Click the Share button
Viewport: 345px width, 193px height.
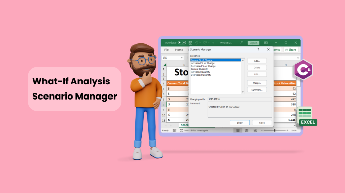291,50
